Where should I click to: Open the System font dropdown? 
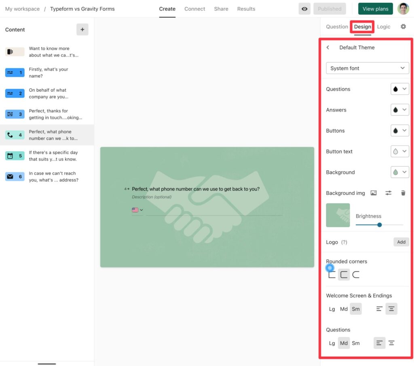click(367, 68)
